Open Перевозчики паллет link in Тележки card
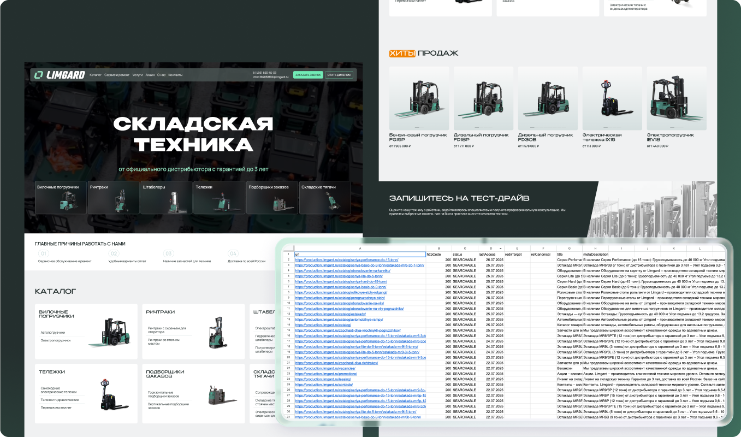The image size is (741, 437). (56, 408)
